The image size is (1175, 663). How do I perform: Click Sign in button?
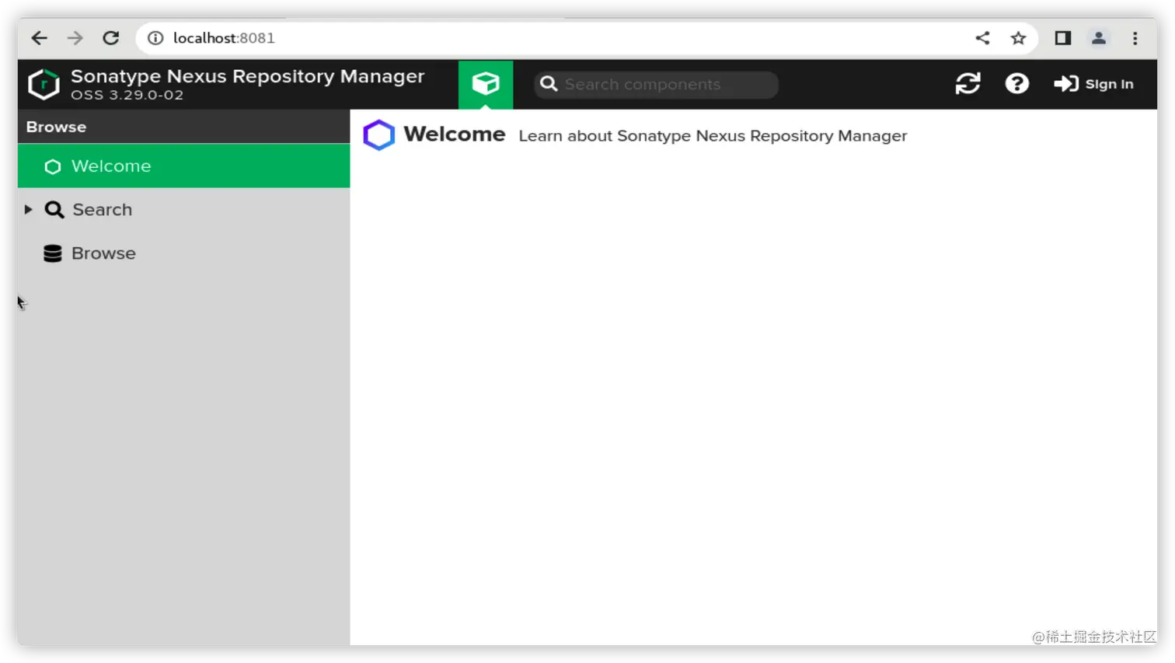(1093, 84)
